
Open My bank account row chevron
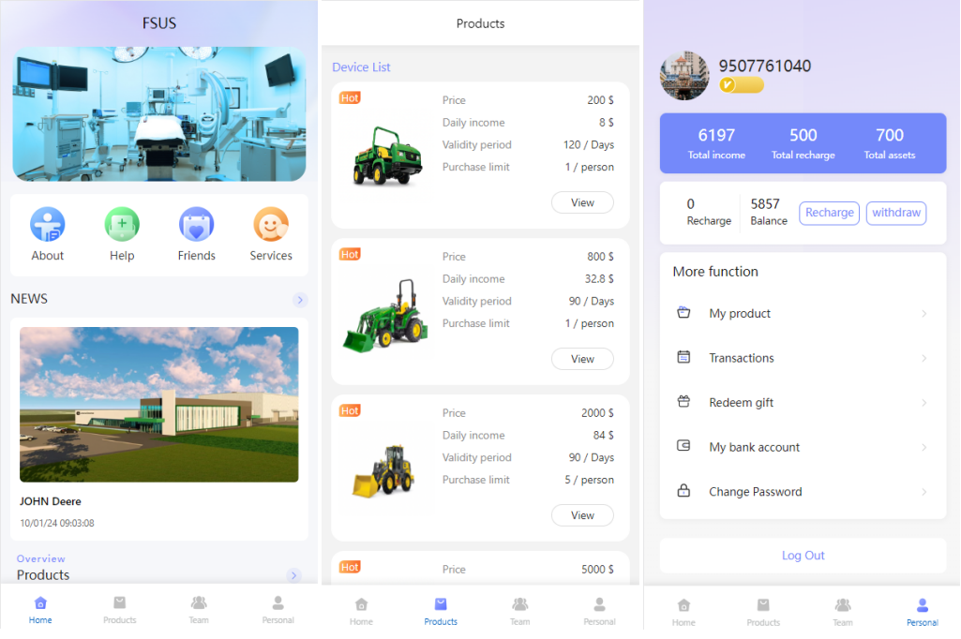[923, 447]
